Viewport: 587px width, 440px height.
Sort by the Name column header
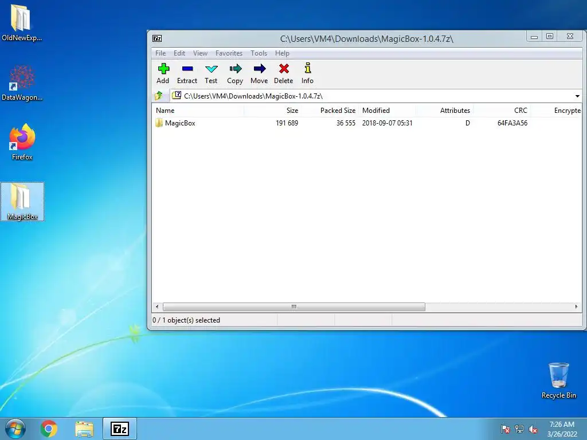[x=198, y=111]
